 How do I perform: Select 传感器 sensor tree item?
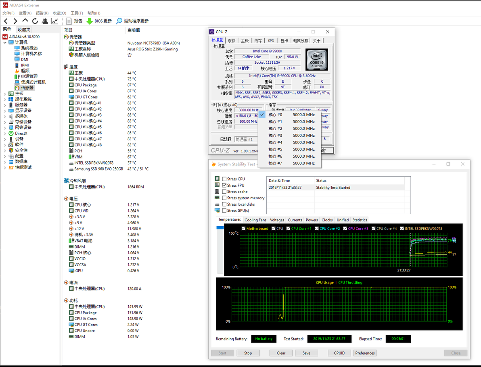[x=27, y=88]
